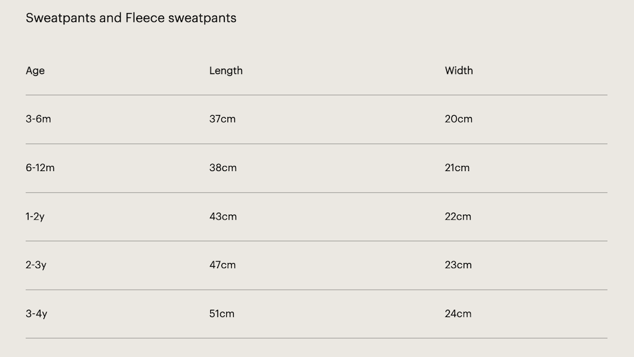Click the divider line below the header row
The width and height of the screenshot is (634, 357).
coord(316,95)
